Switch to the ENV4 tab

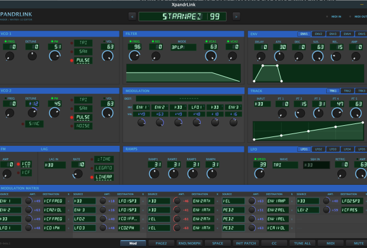pyautogui.click(x=347, y=34)
